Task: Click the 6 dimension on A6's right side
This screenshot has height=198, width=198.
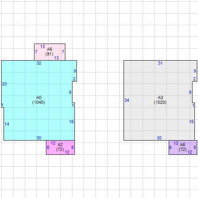Action: (x=195, y=147)
